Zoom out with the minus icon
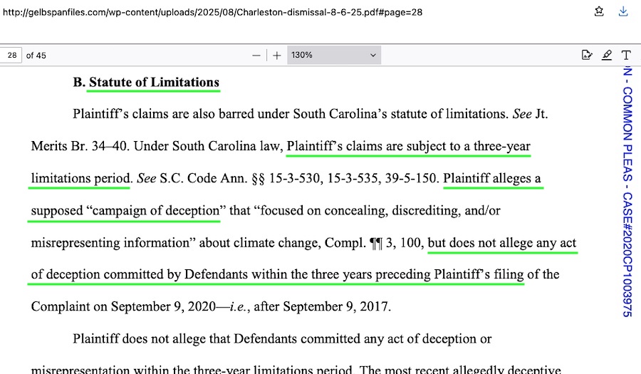The height and width of the screenshot is (374, 641). point(256,55)
